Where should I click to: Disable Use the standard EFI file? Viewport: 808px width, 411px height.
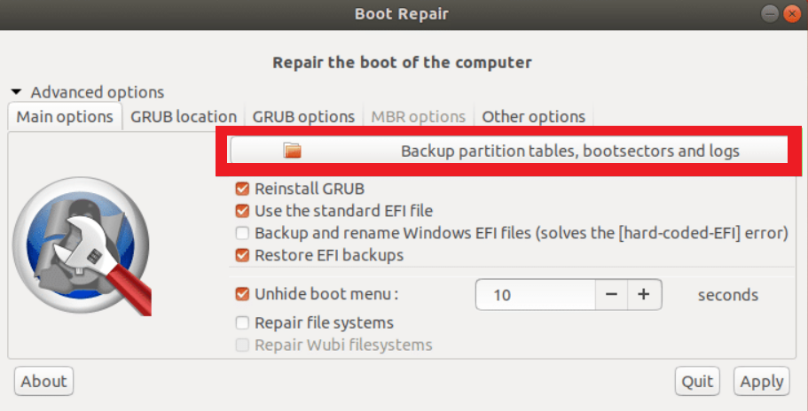242,211
